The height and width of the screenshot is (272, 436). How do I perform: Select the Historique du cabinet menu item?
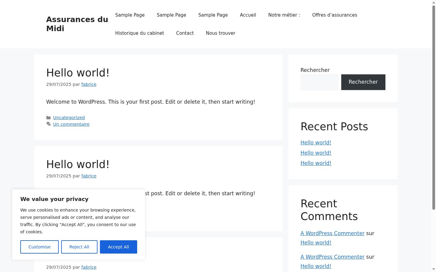140,33
